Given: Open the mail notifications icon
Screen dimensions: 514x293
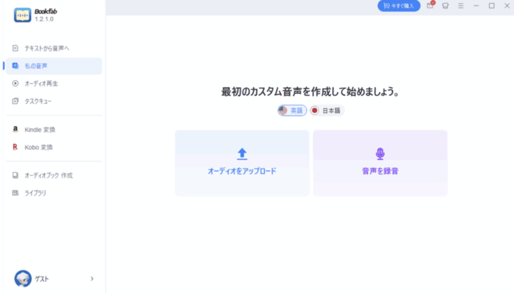Looking at the screenshot, I should coord(430,6).
